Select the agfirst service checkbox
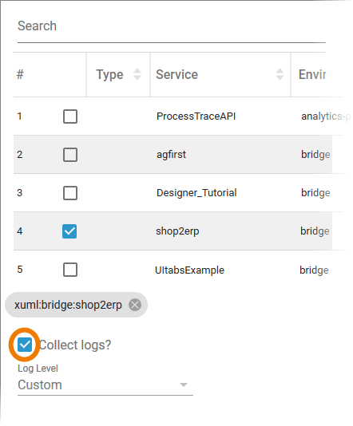This screenshot has height=426, width=353. 70,155
